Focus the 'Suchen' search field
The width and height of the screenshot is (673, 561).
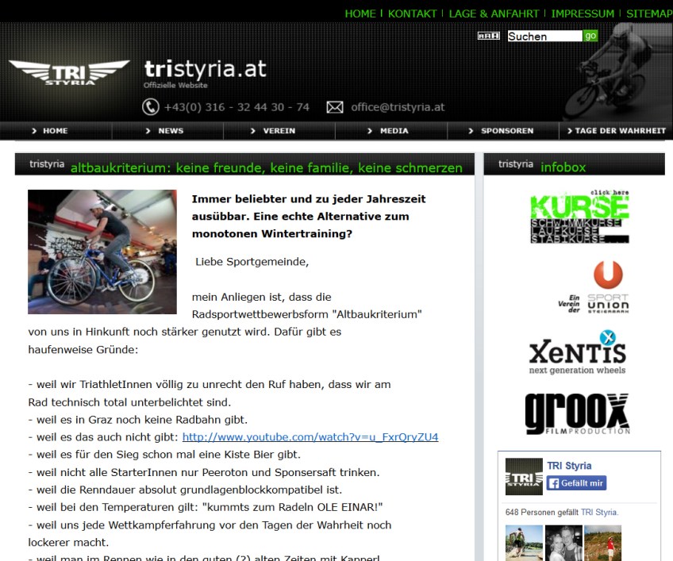coord(544,36)
